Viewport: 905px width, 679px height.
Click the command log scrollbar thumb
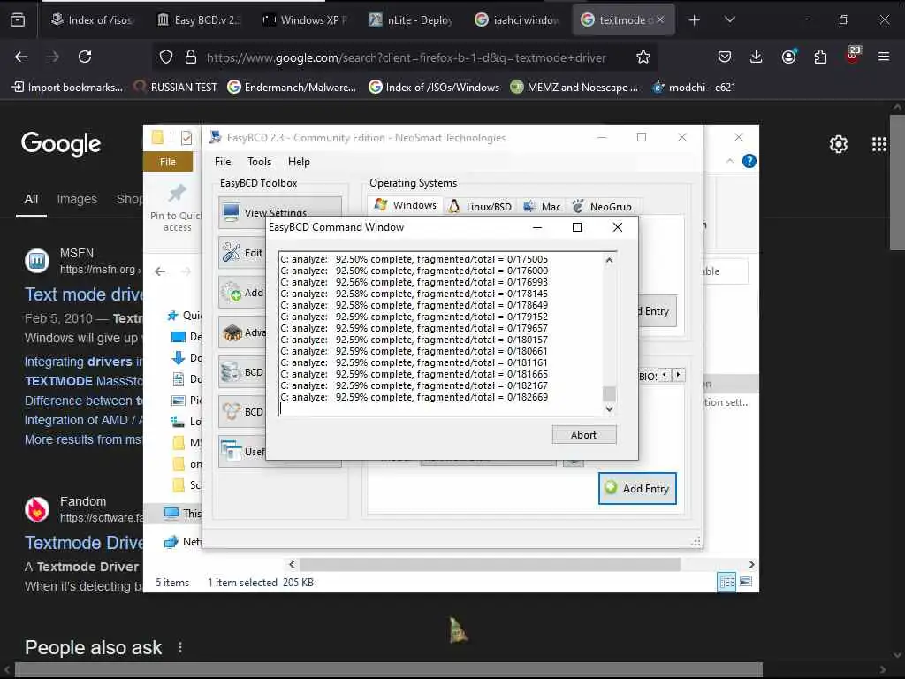pos(609,393)
